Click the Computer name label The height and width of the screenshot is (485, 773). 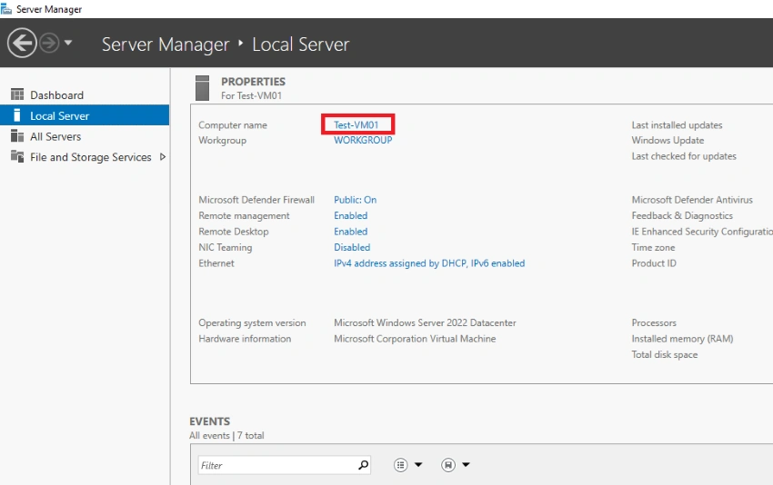(x=233, y=124)
